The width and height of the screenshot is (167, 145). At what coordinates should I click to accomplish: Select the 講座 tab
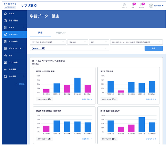(40, 33)
